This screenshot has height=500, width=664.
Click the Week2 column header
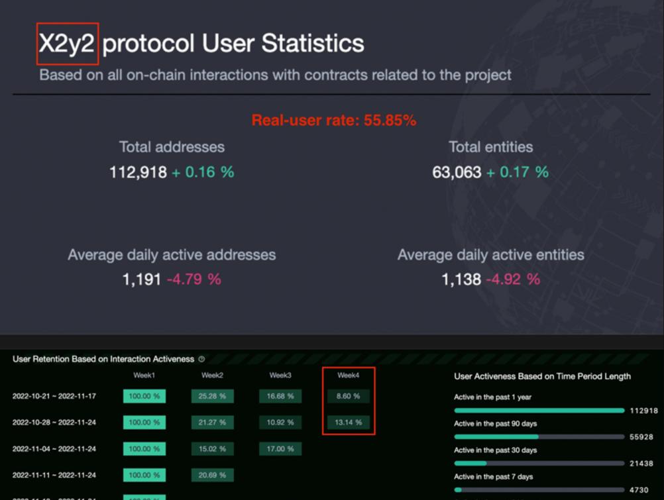point(212,375)
